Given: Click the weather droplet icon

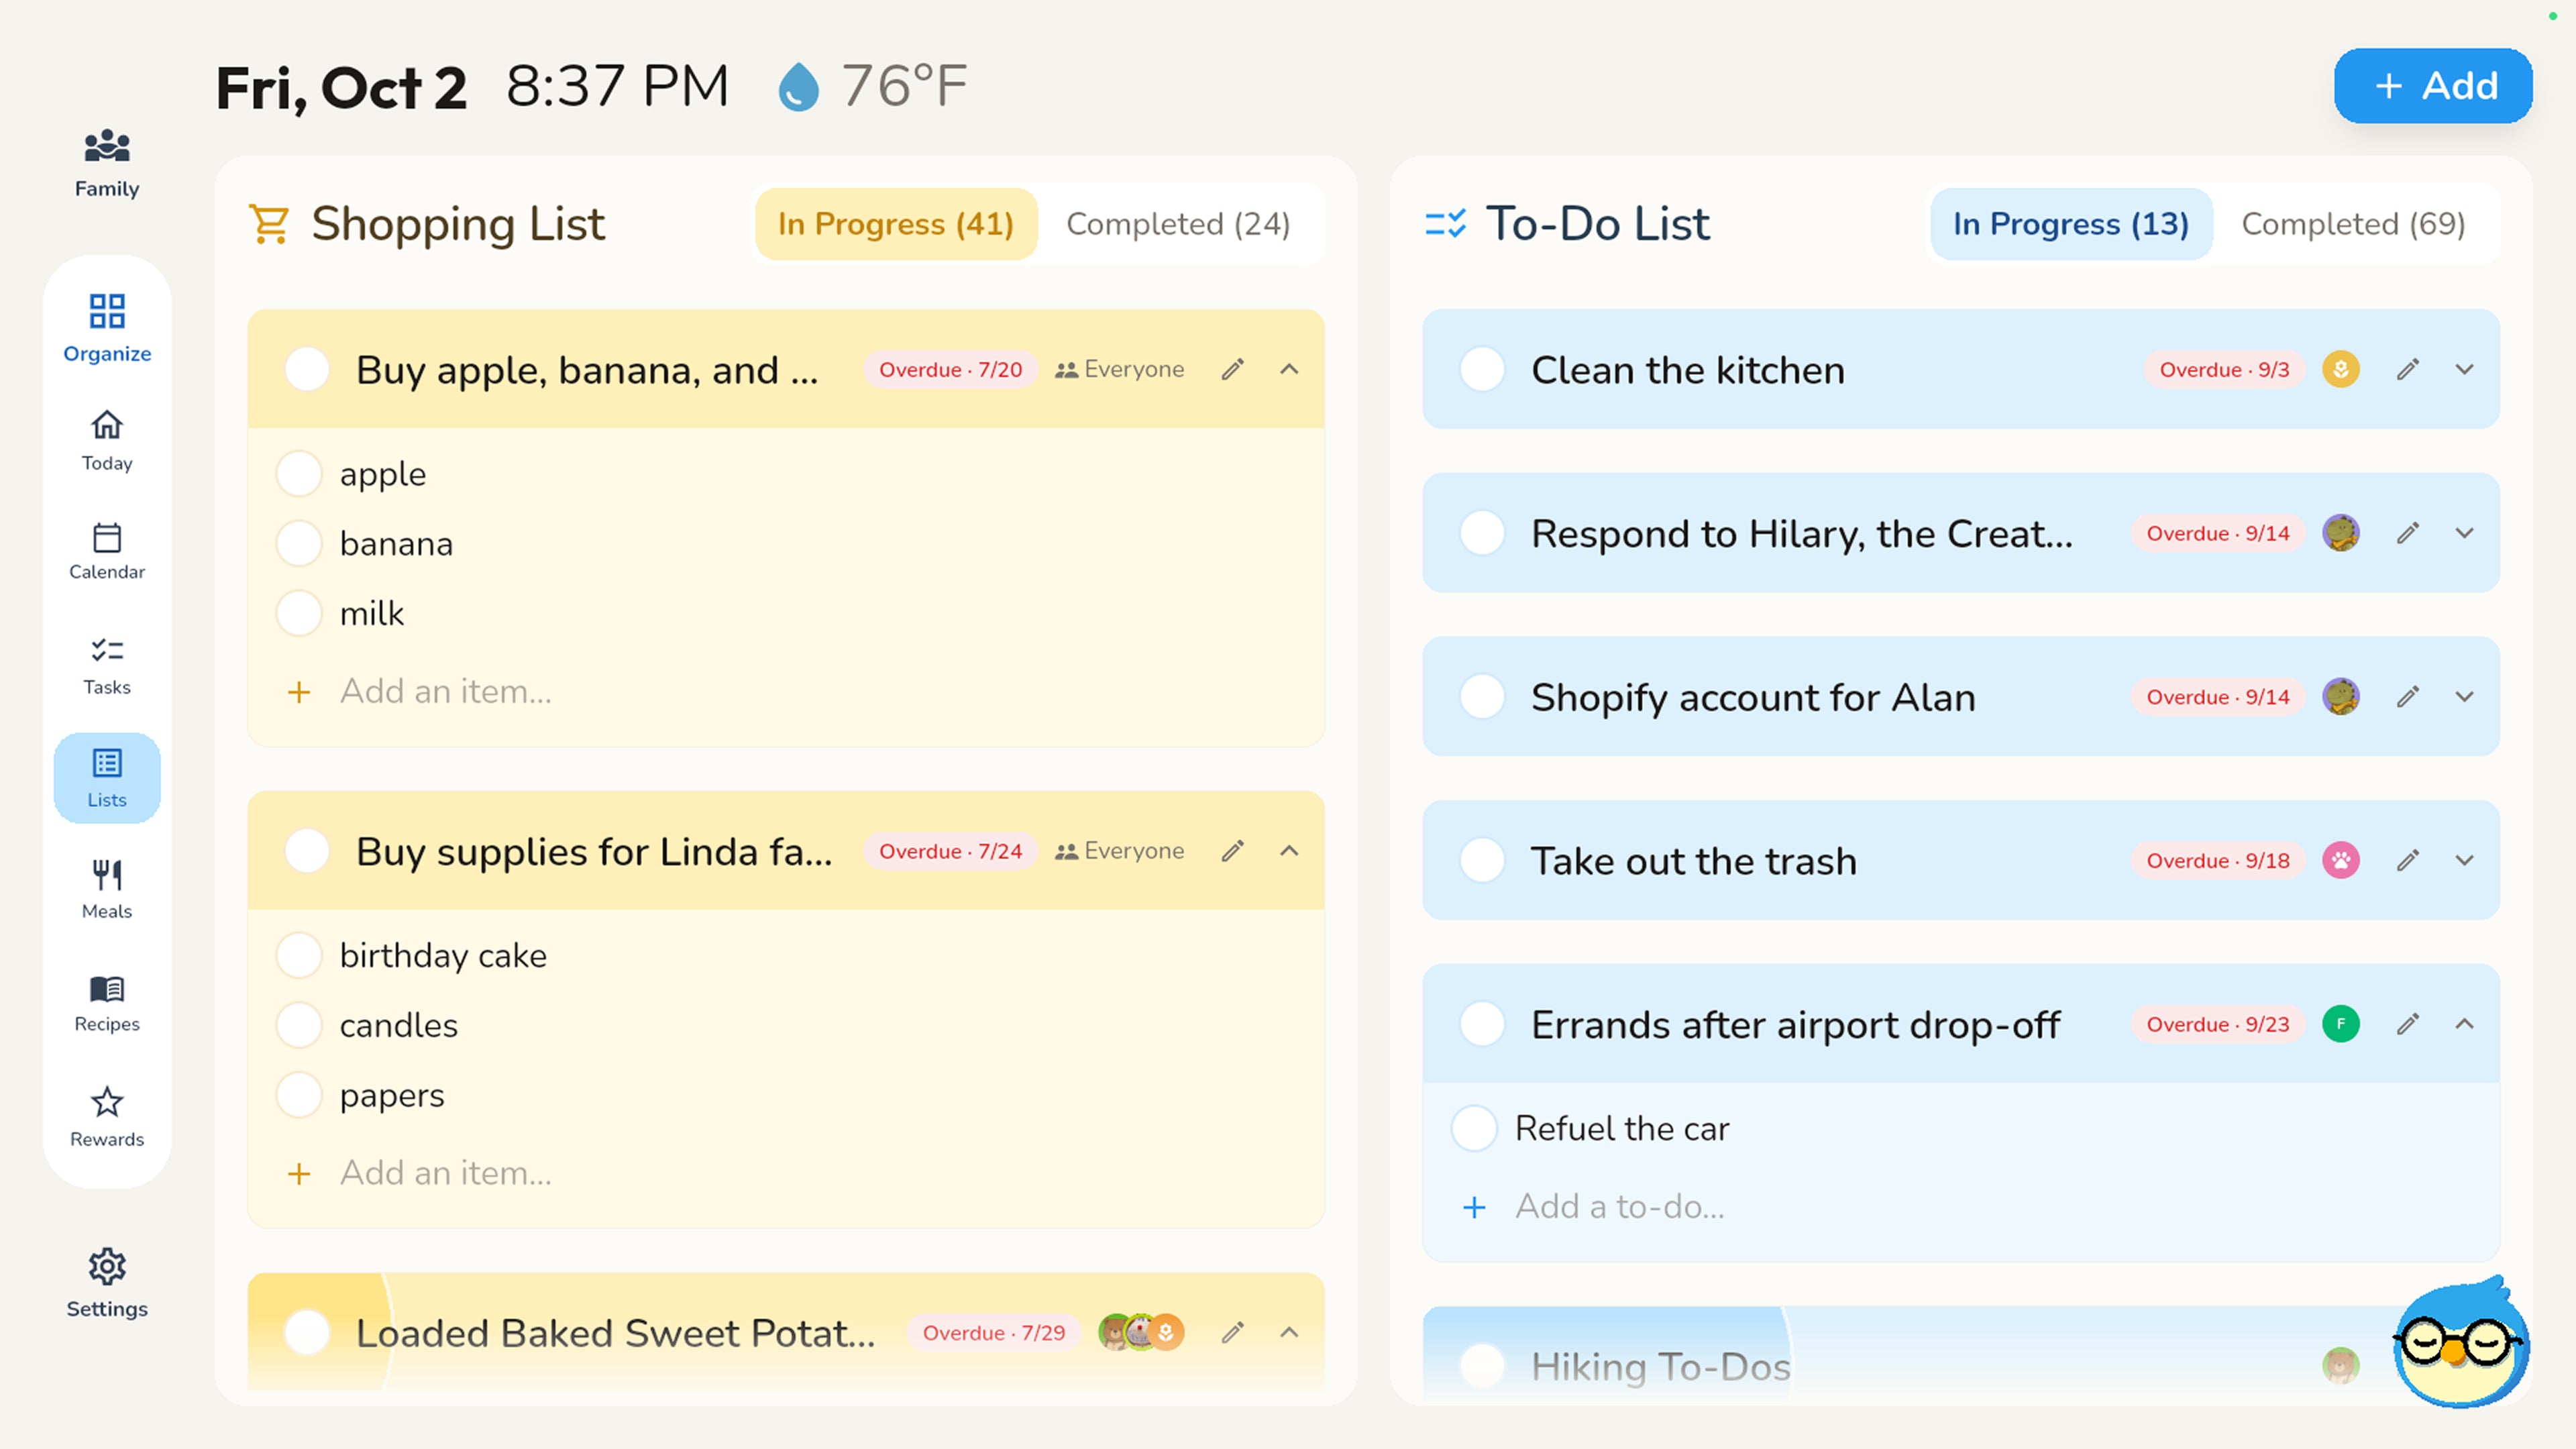Looking at the screenshot, I should click(x=798, y=87).
